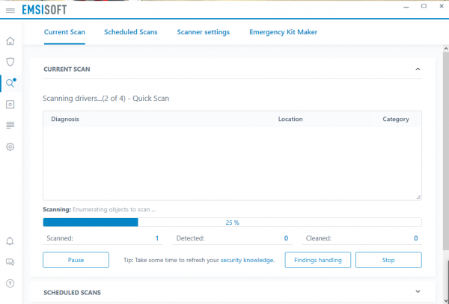Screen dimensions: 449x304
Task: Stop the running scan
Action: [388, 260]
